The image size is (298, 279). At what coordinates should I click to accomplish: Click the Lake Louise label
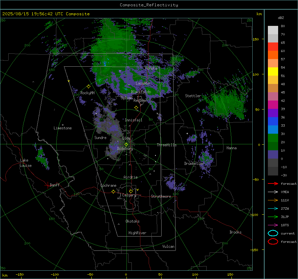(26, 163)
